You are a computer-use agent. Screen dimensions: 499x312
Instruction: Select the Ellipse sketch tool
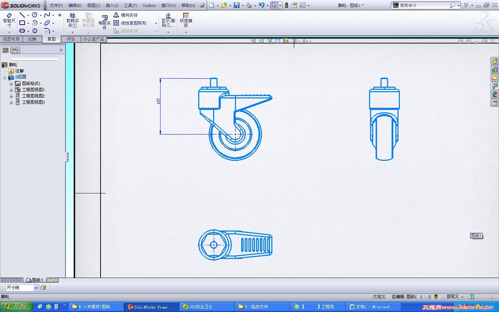[x=47, y=23]
